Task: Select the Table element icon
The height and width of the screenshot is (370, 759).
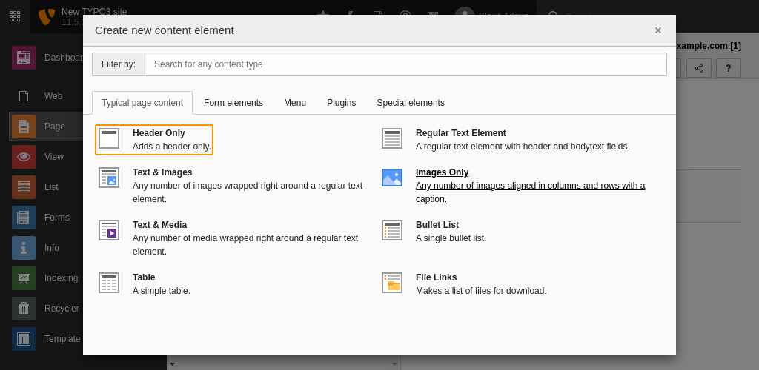Action: click(x=109, y=283)
